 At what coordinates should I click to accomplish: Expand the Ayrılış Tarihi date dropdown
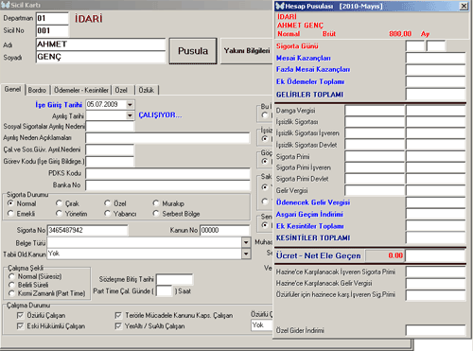pos(130,115)
